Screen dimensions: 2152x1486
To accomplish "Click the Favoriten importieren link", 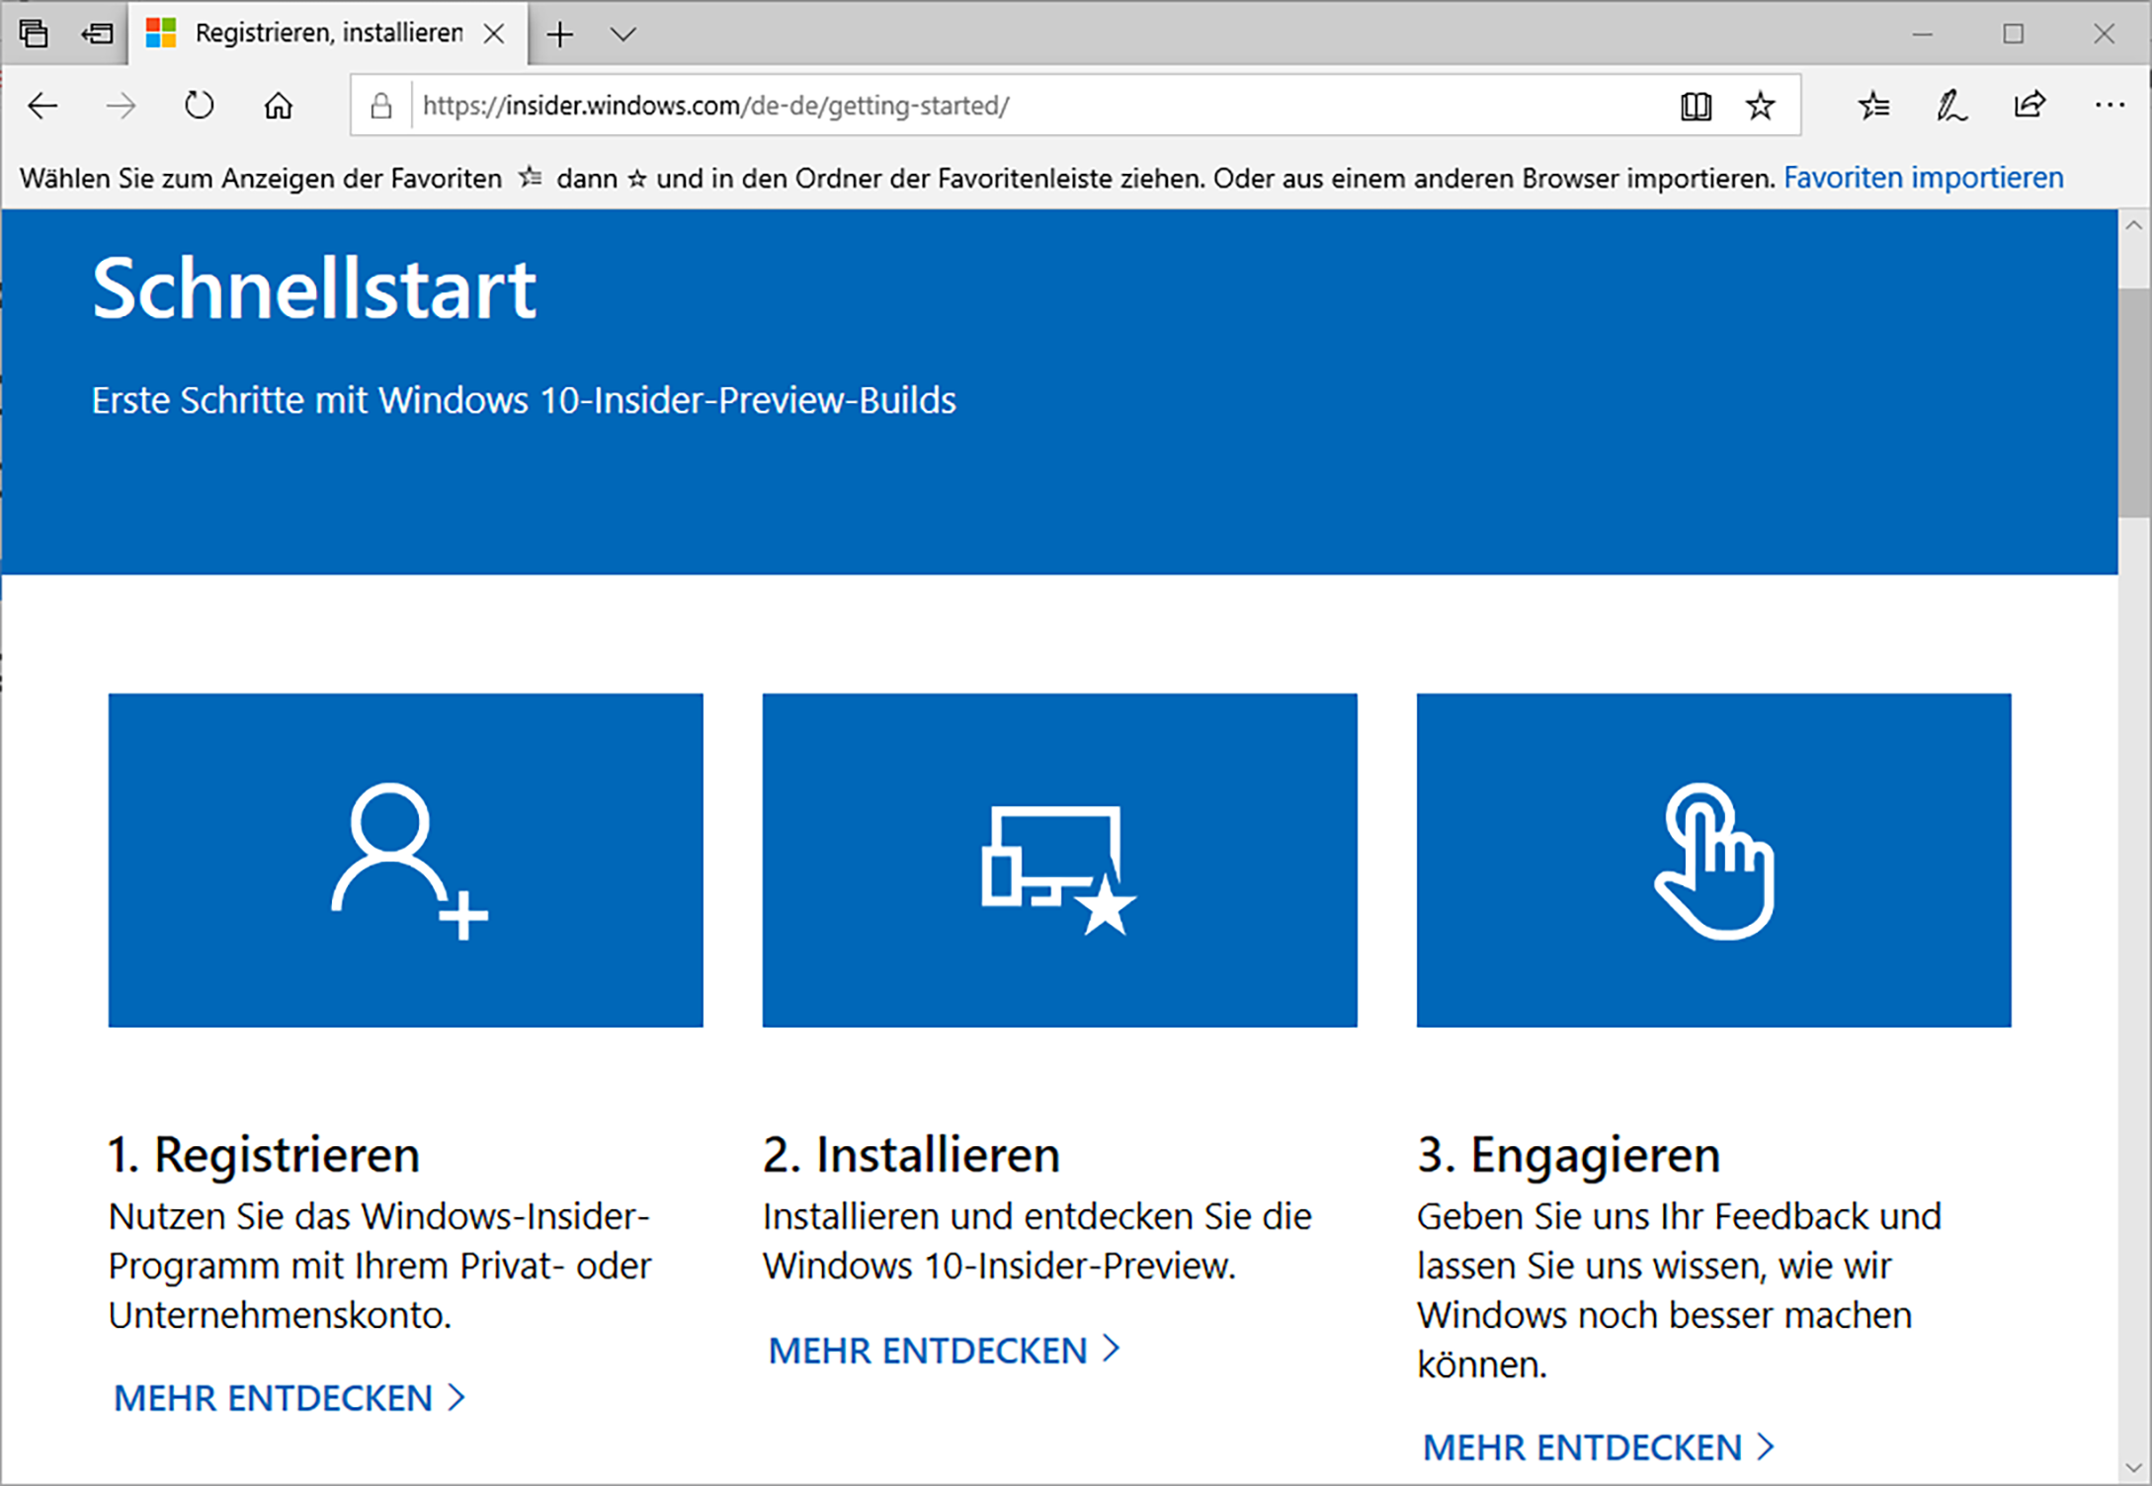I will pyautogui.click(x=1923, y=178).
